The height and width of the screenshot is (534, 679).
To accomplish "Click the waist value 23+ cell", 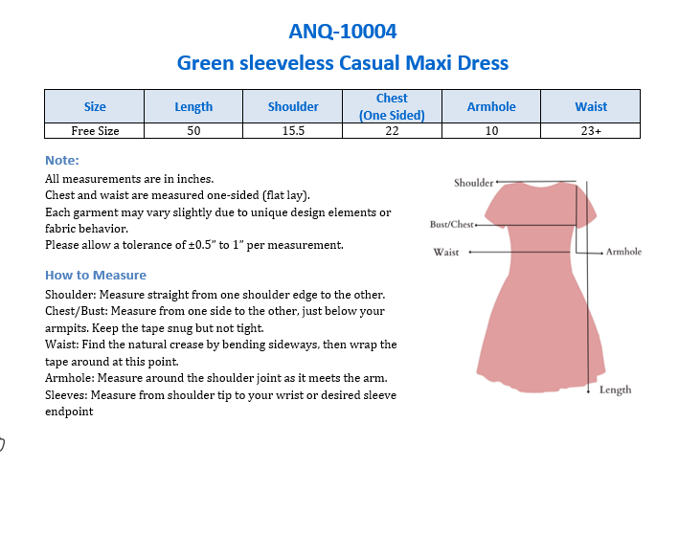I will pyautogui.click(x=591, y=131).
